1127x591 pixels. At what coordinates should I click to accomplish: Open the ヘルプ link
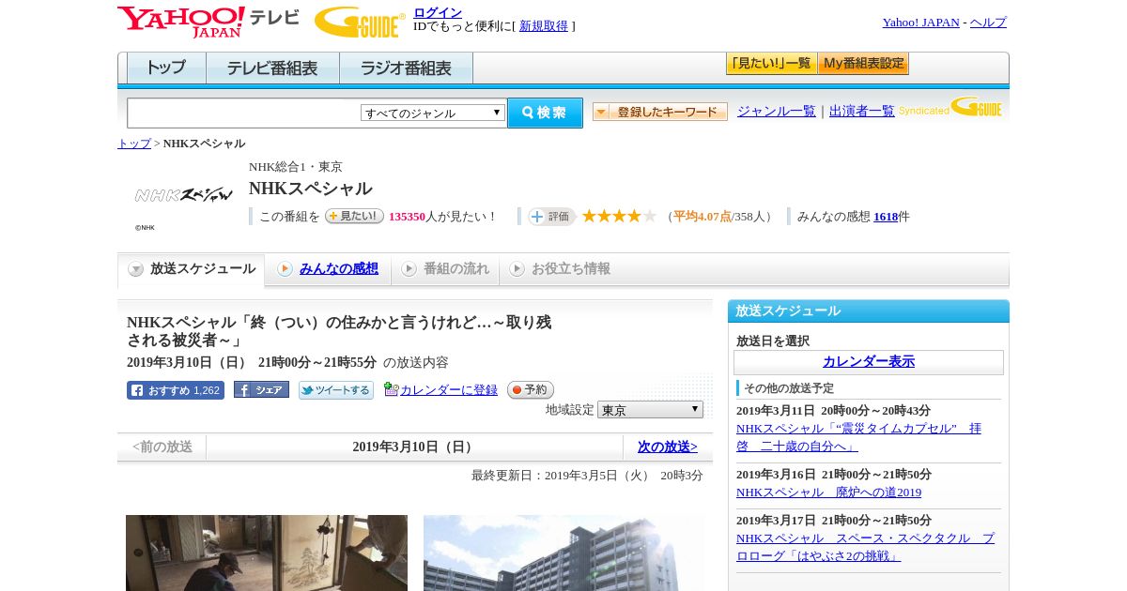point(988,23)
